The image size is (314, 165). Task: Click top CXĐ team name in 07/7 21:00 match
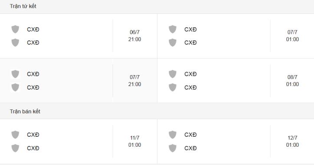[x=33, y=74]
